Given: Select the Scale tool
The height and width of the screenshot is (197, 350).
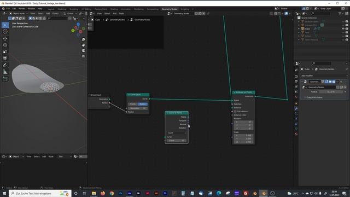Looking at the screenshot, I should click(5, 51).
